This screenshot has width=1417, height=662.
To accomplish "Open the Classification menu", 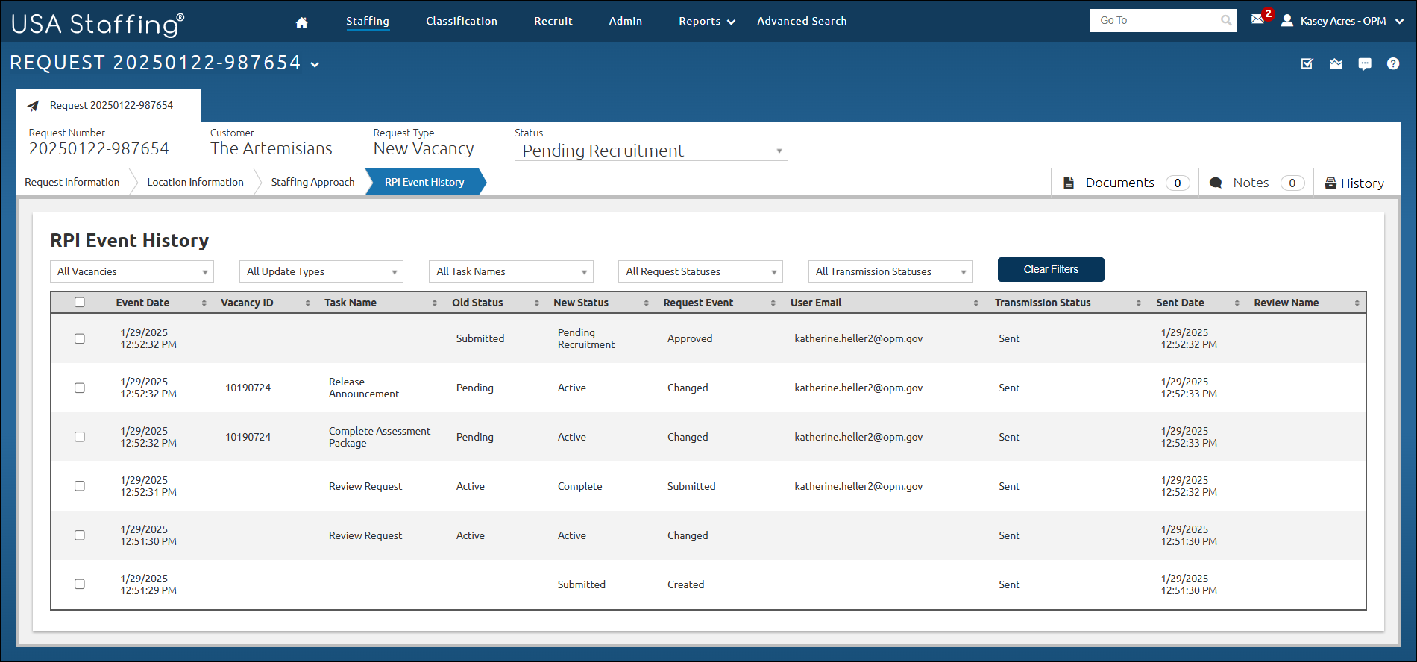I will tap(462, 21).
